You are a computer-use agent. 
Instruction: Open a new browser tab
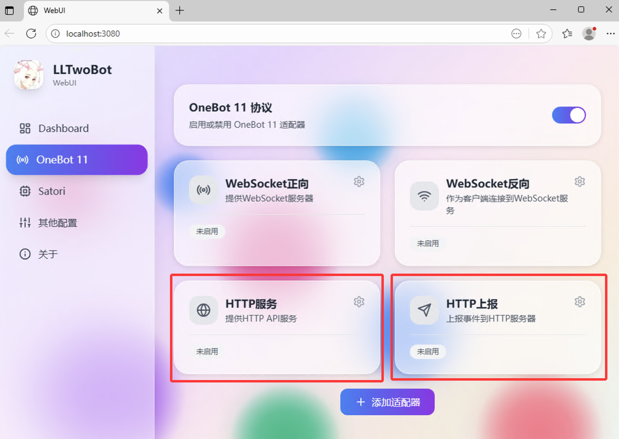pos(180,10)
